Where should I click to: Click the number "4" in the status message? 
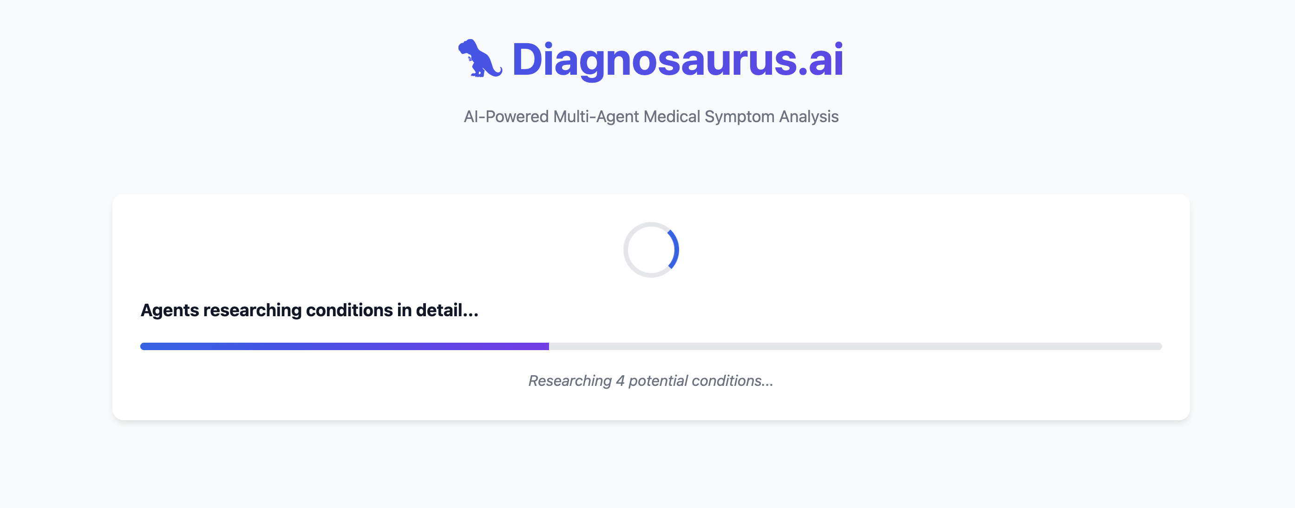[x=620, y=381]
